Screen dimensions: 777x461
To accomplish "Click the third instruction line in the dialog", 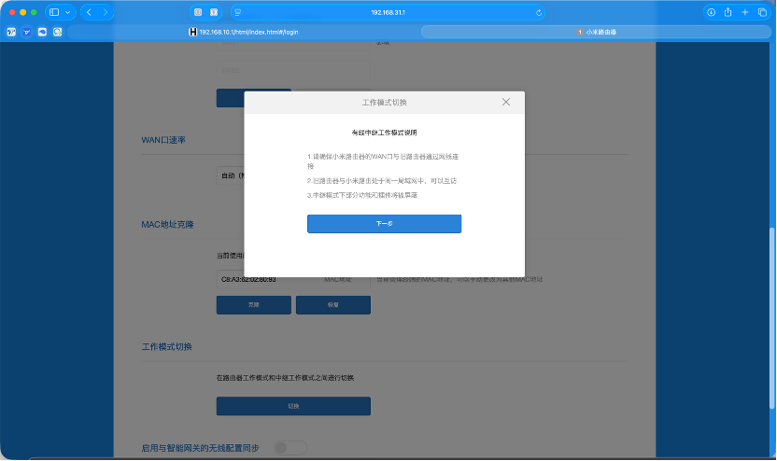I will click(x=362, y=195).
